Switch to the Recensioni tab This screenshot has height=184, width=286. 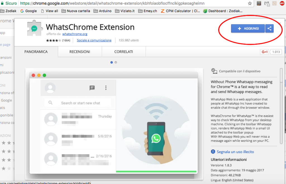point(80,52)
